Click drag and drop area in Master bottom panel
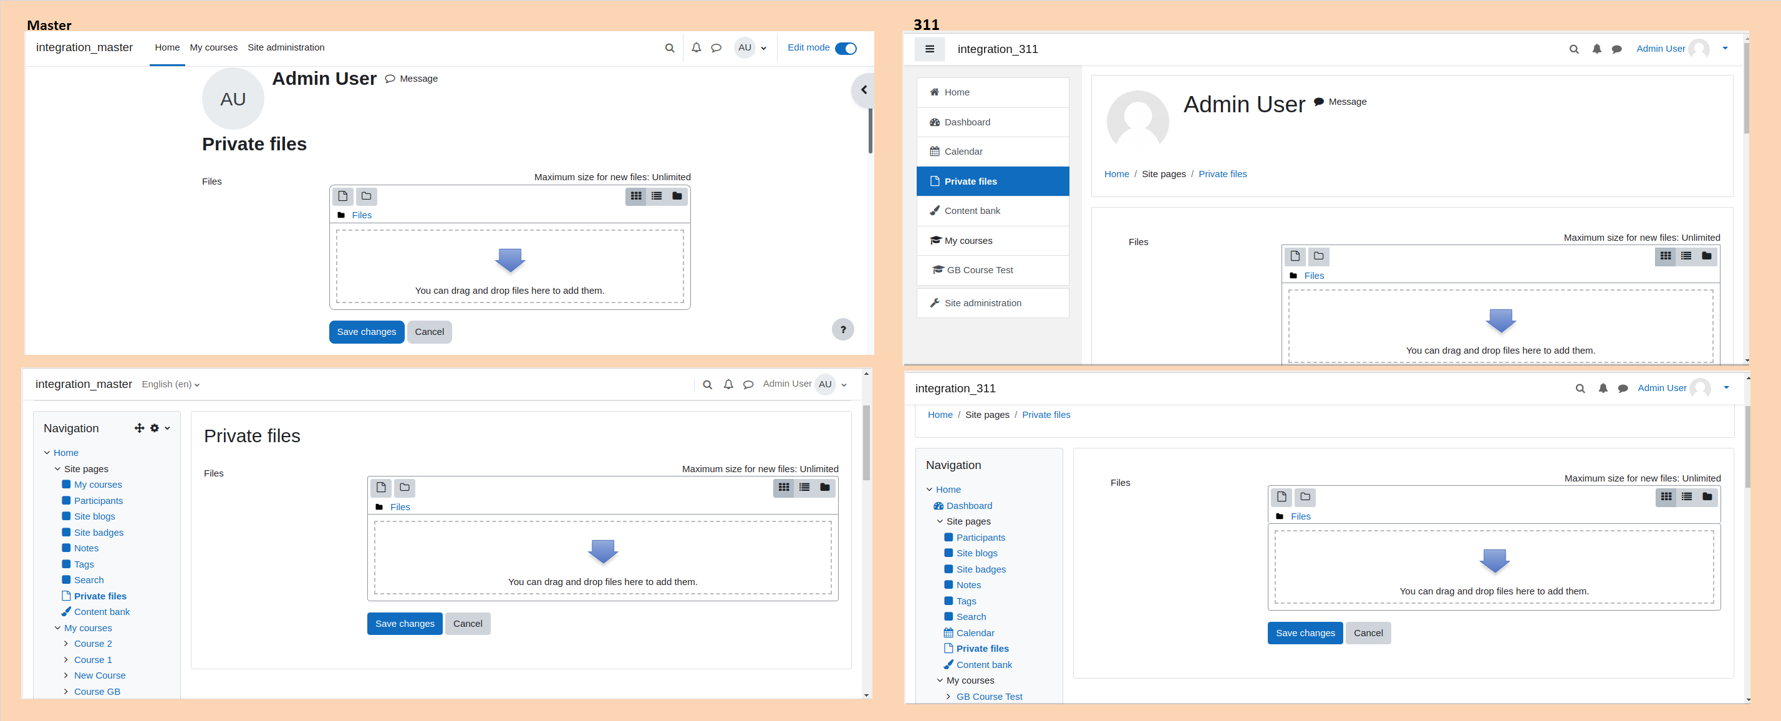The image size is (1781, 721). pos(602,557)
